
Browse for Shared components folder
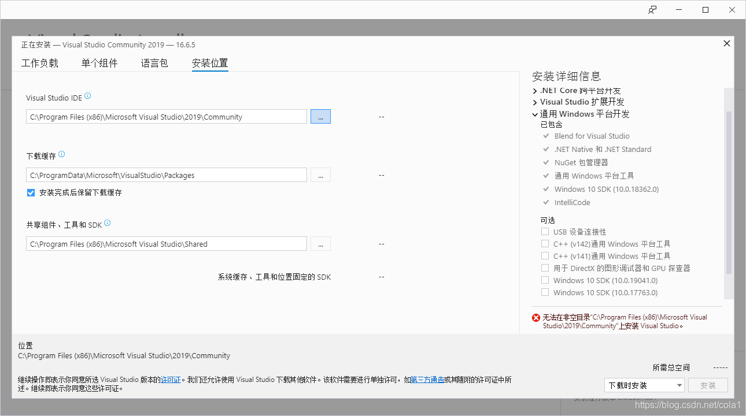(320, 244)
